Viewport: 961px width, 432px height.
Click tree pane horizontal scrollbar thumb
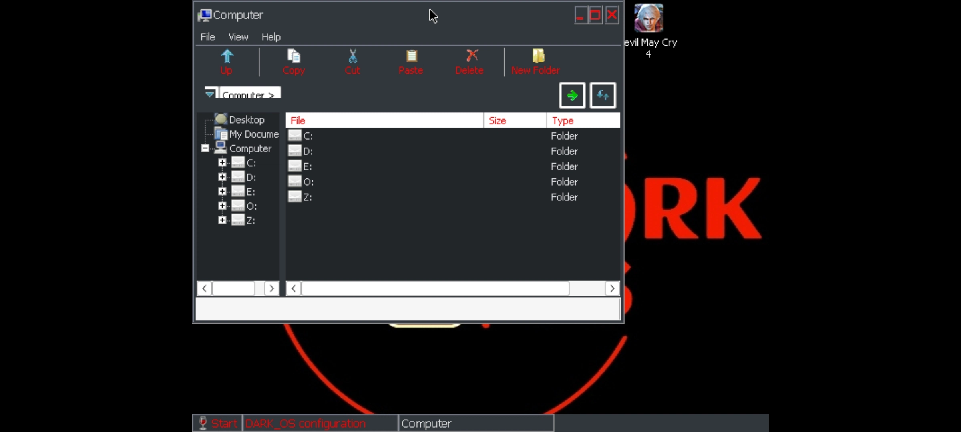click(x=233, y=288)
